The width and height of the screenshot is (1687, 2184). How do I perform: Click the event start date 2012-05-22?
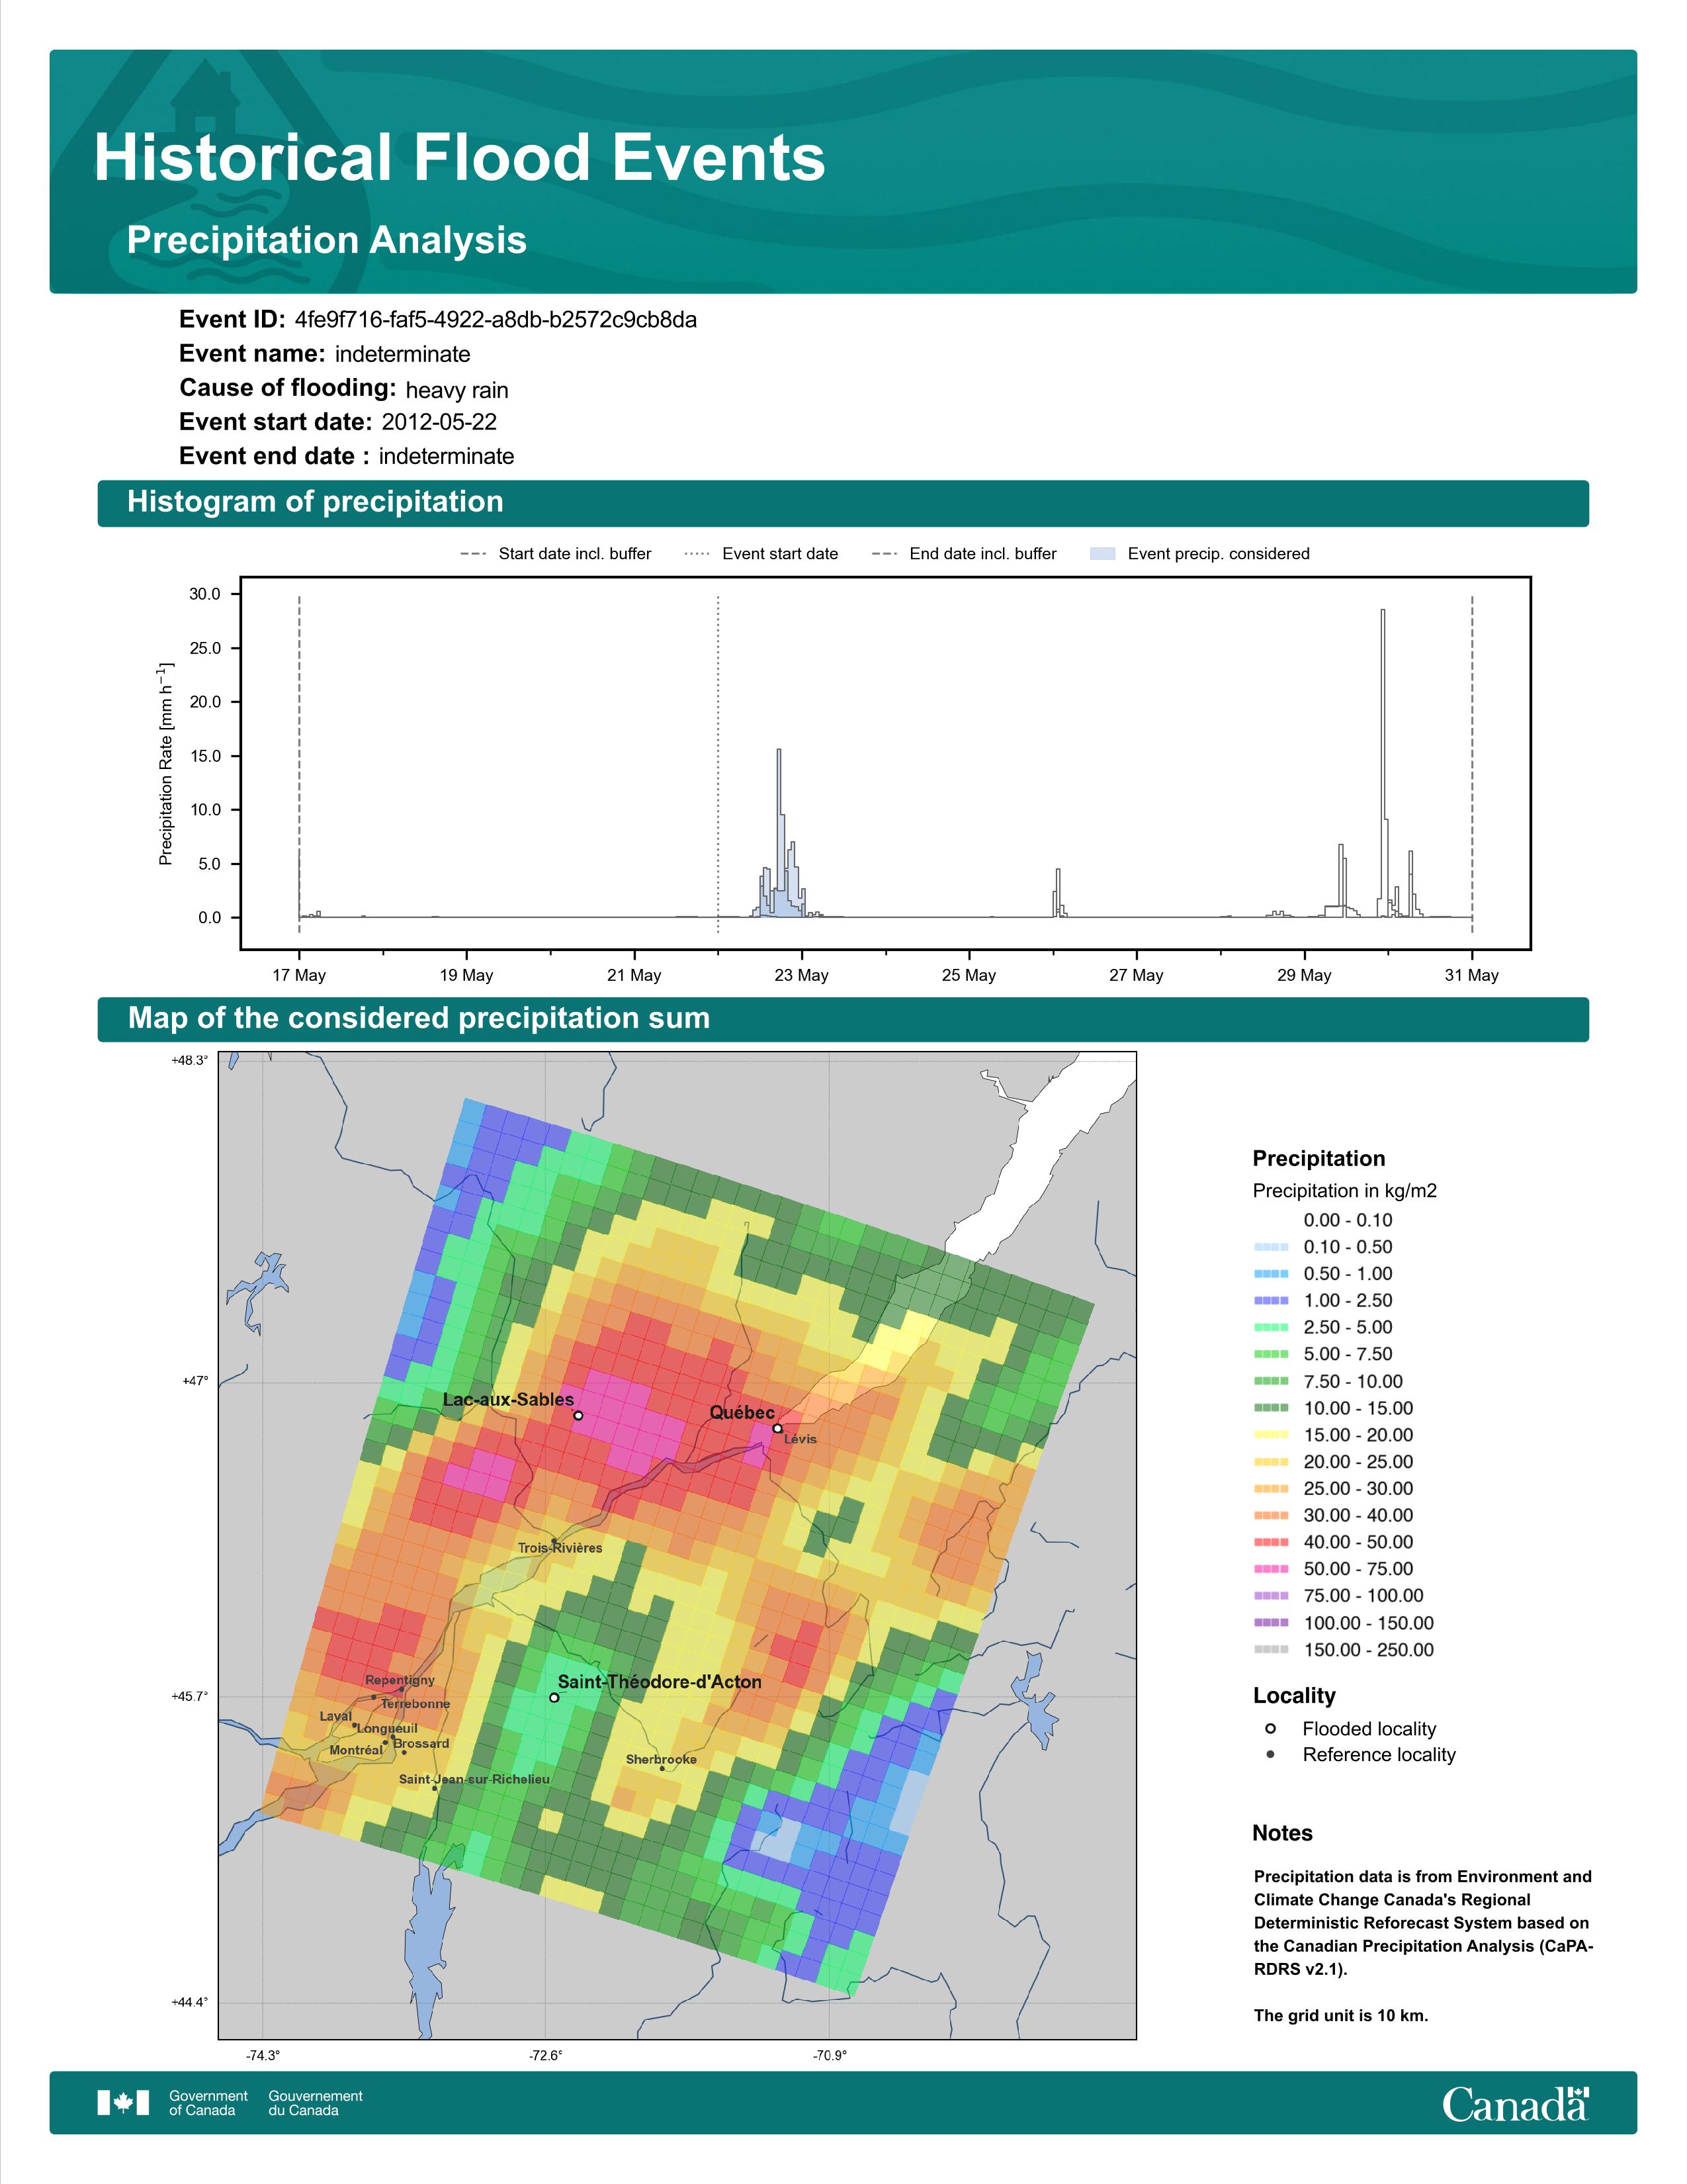[x=439, y=422]
